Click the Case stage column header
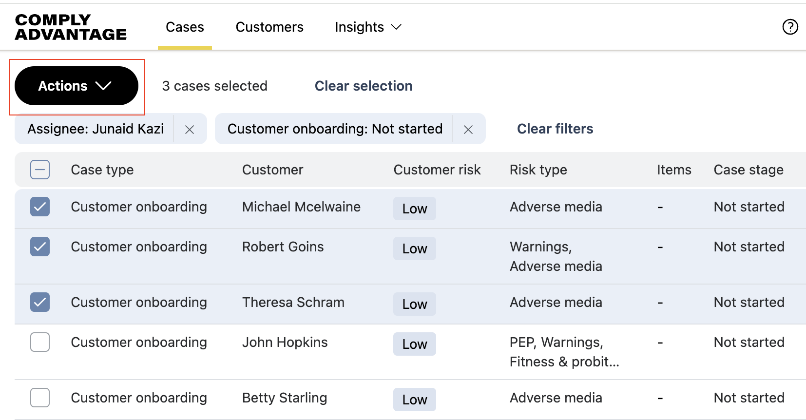 748,170
